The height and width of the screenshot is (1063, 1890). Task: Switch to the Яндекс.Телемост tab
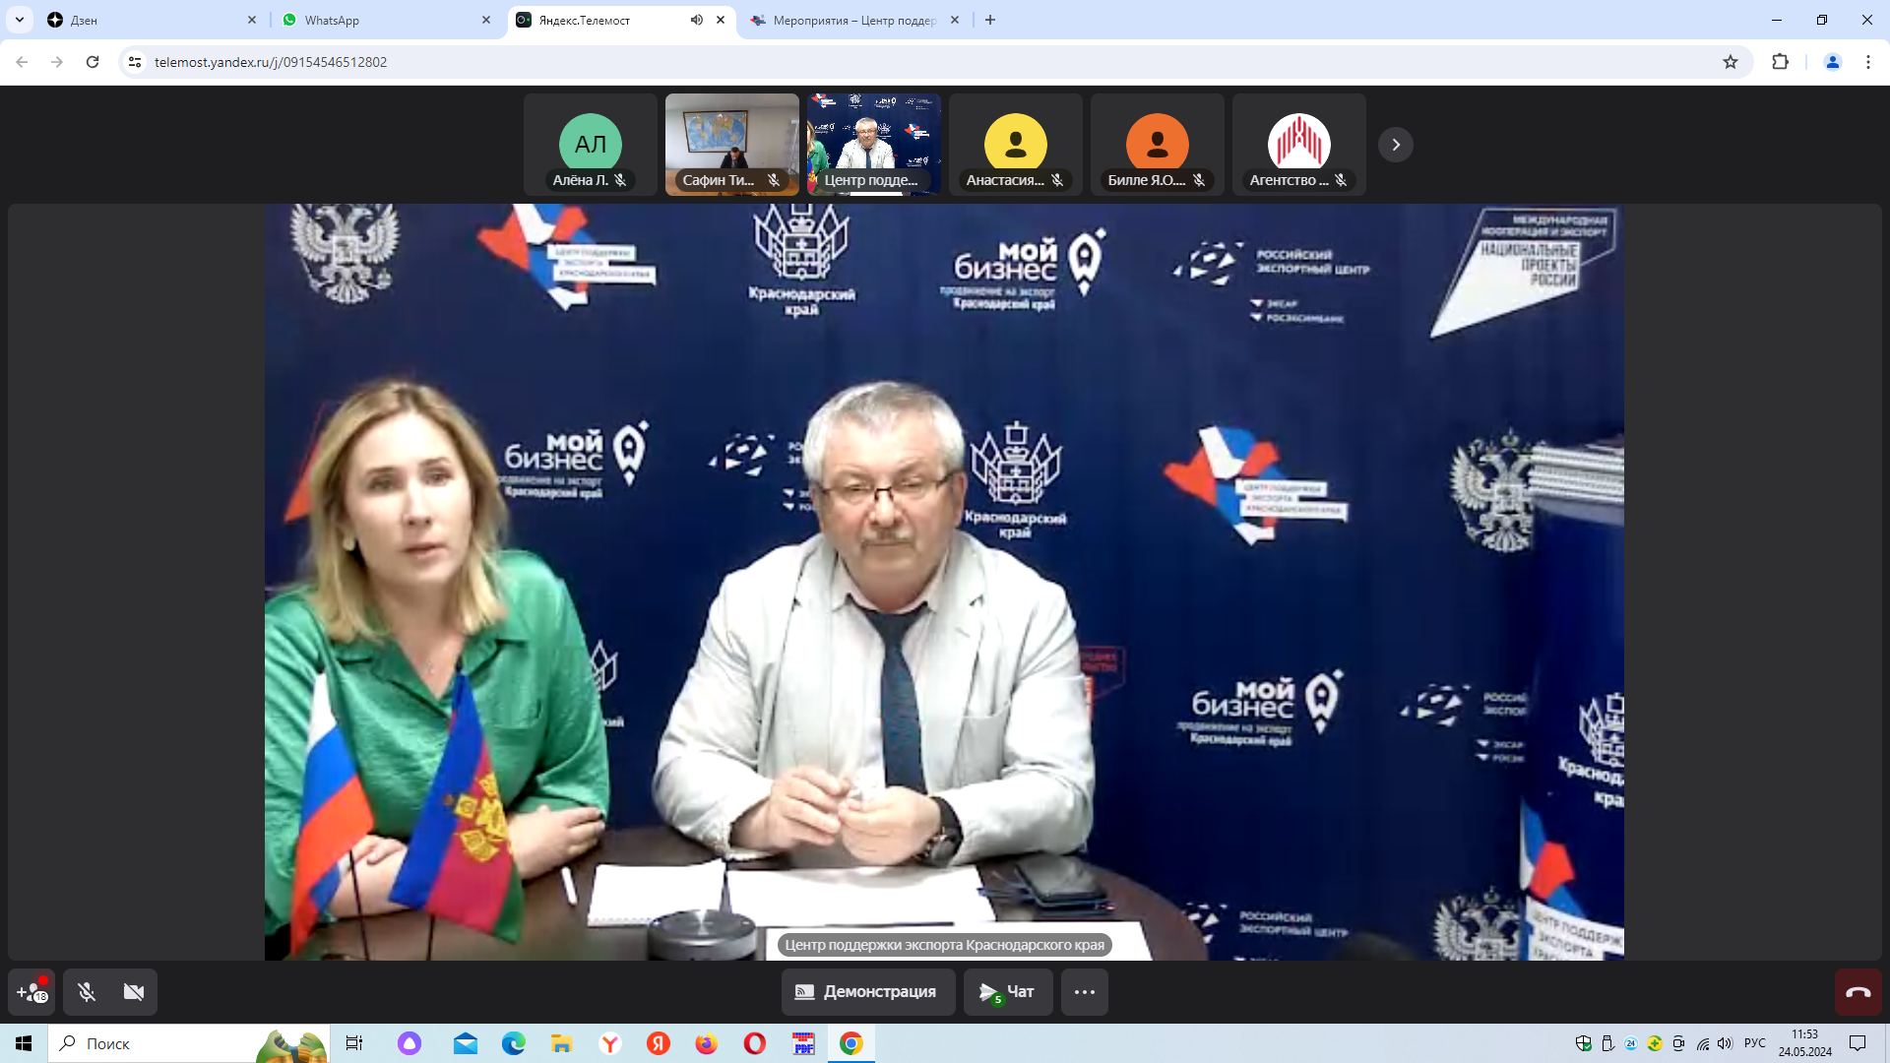(621, 20)
